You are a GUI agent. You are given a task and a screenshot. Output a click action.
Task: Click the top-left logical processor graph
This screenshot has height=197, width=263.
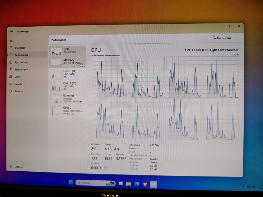coord(110,77)
